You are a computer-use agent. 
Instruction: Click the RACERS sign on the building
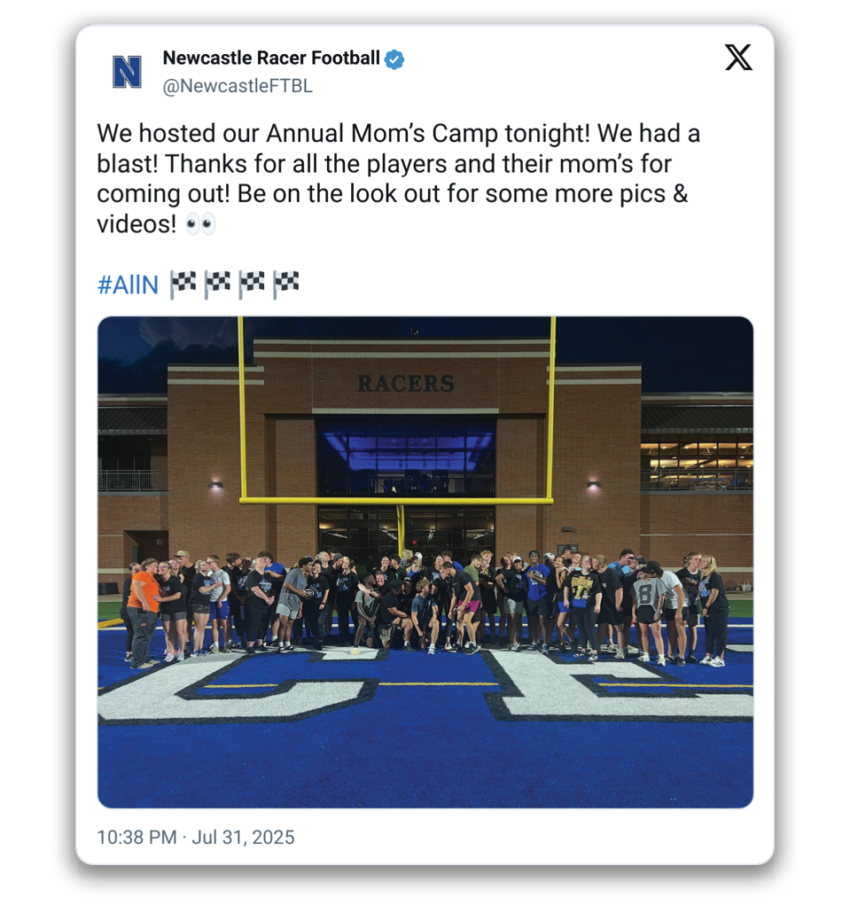tap(406, 384)
